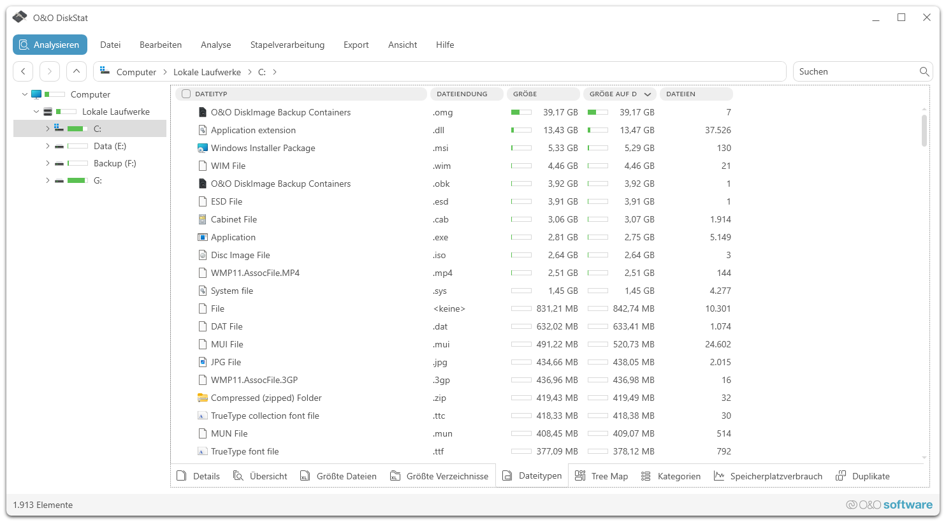This screenshot has width=946, height=522.
Task: Click the JPG File icon
Action: [203, 362]
